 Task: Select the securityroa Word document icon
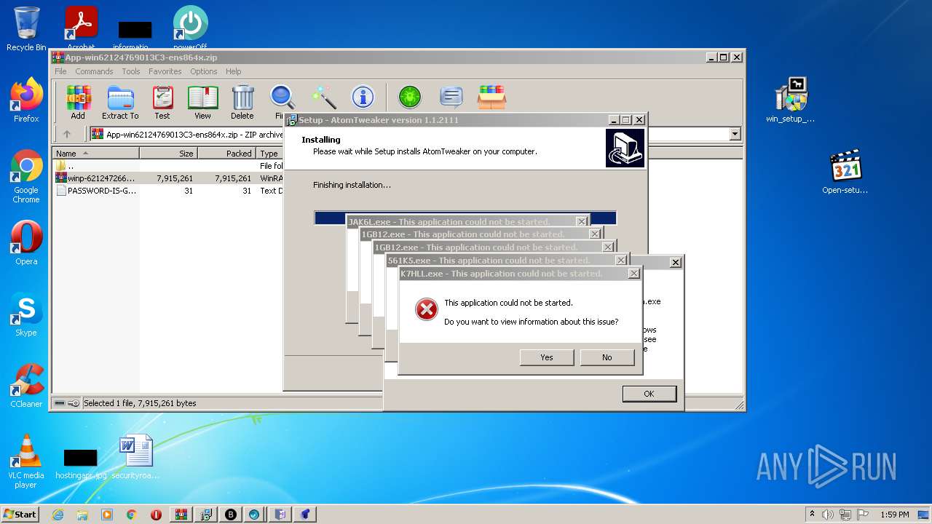tap(135, 457)
